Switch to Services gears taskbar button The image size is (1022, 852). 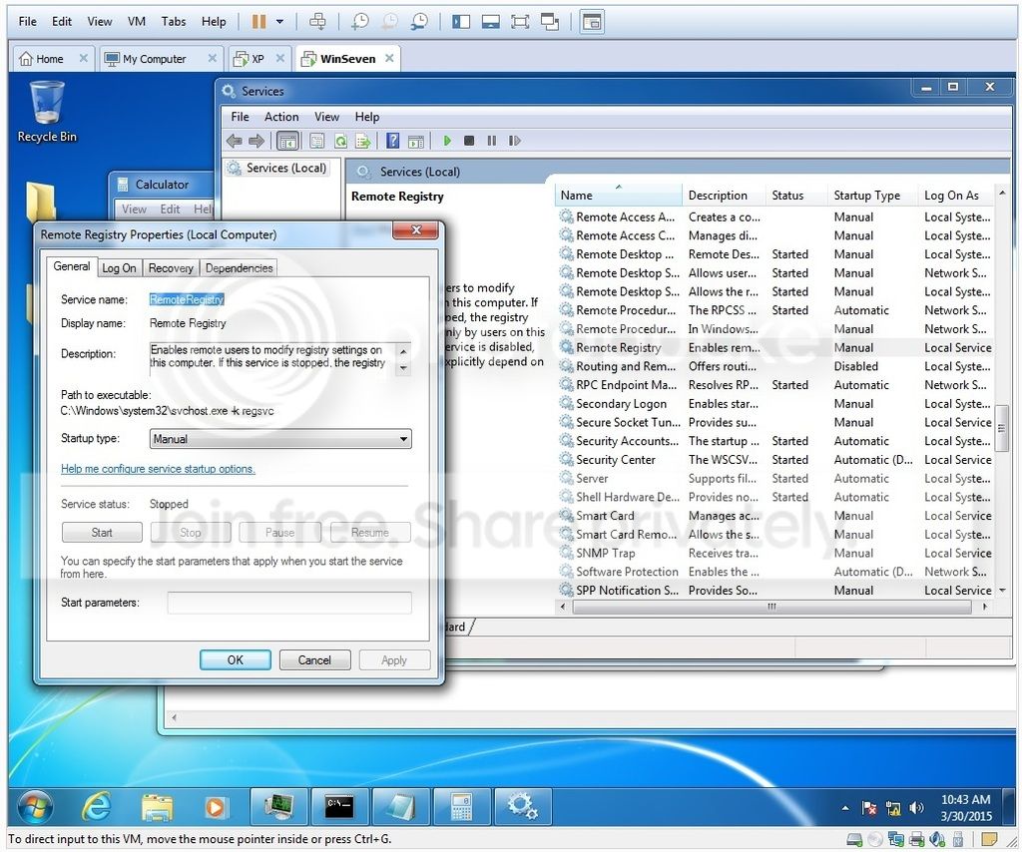(x=522, y=808)
